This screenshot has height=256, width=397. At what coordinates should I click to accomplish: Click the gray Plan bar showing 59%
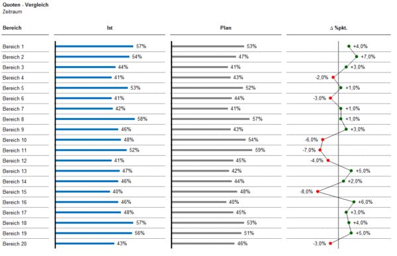(212, 150)
